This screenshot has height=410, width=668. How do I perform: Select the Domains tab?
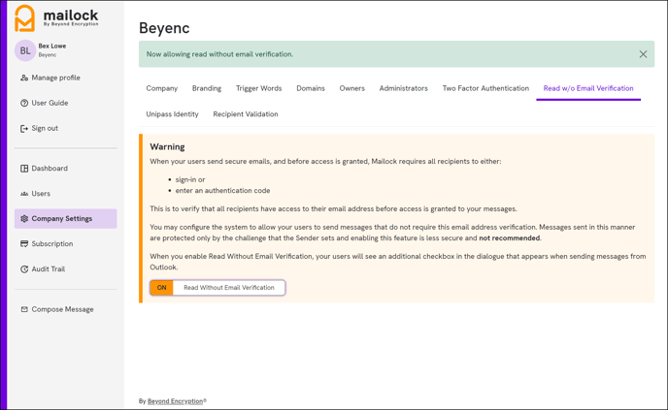[x=311, y=88]
